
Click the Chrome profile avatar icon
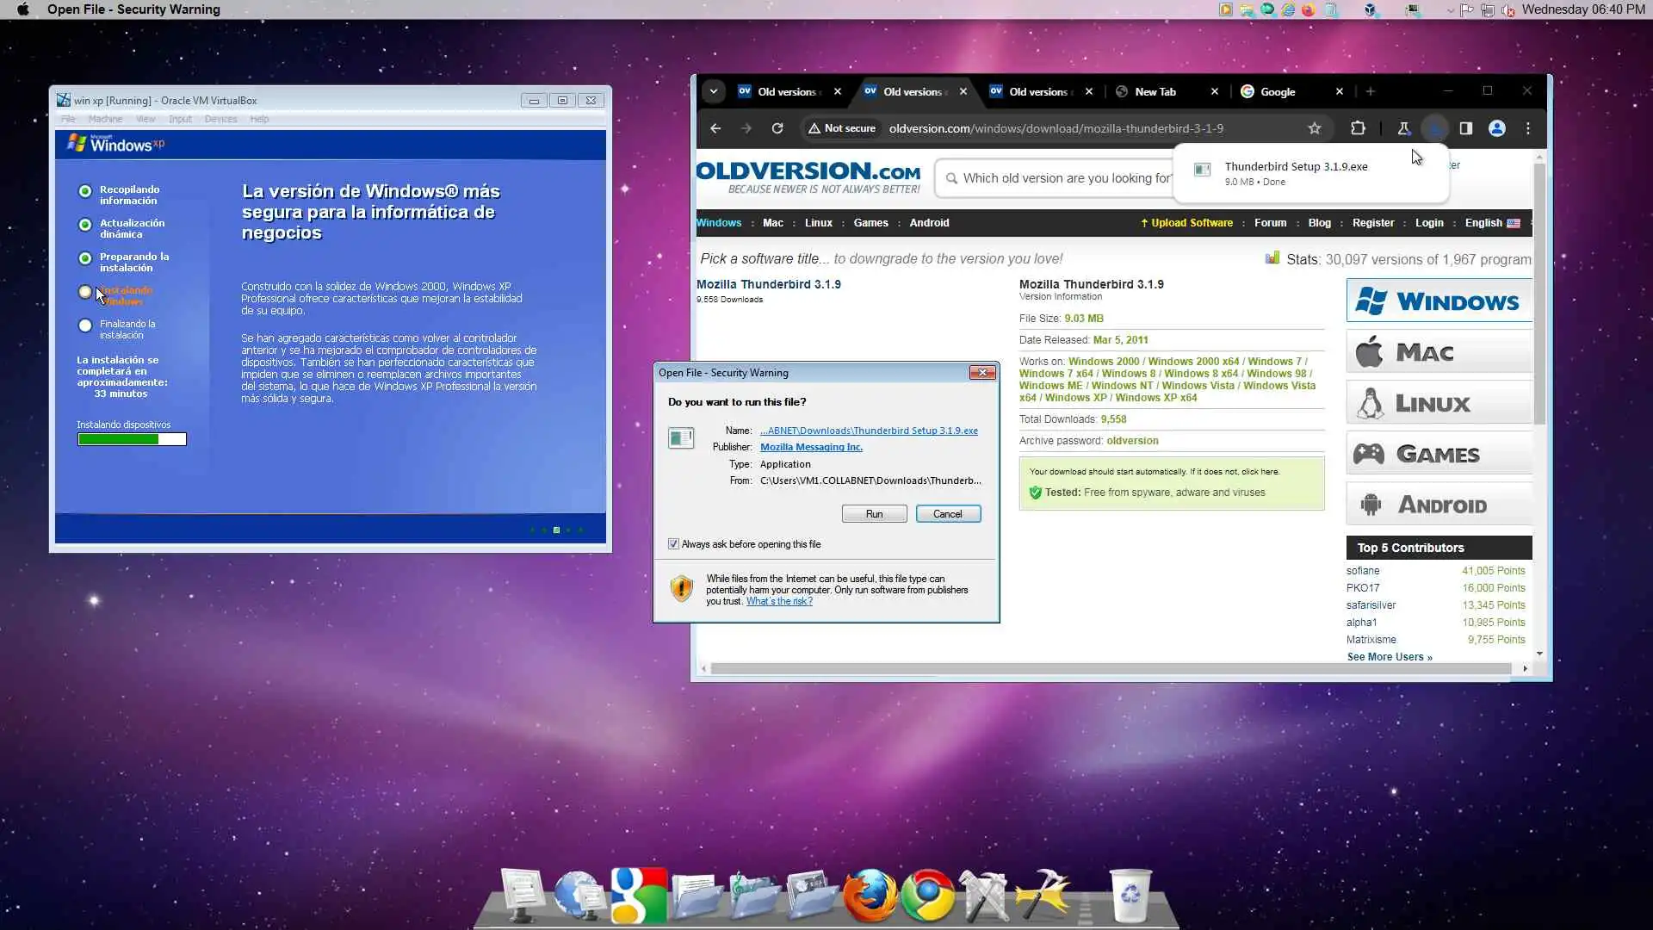point(1497,128)
